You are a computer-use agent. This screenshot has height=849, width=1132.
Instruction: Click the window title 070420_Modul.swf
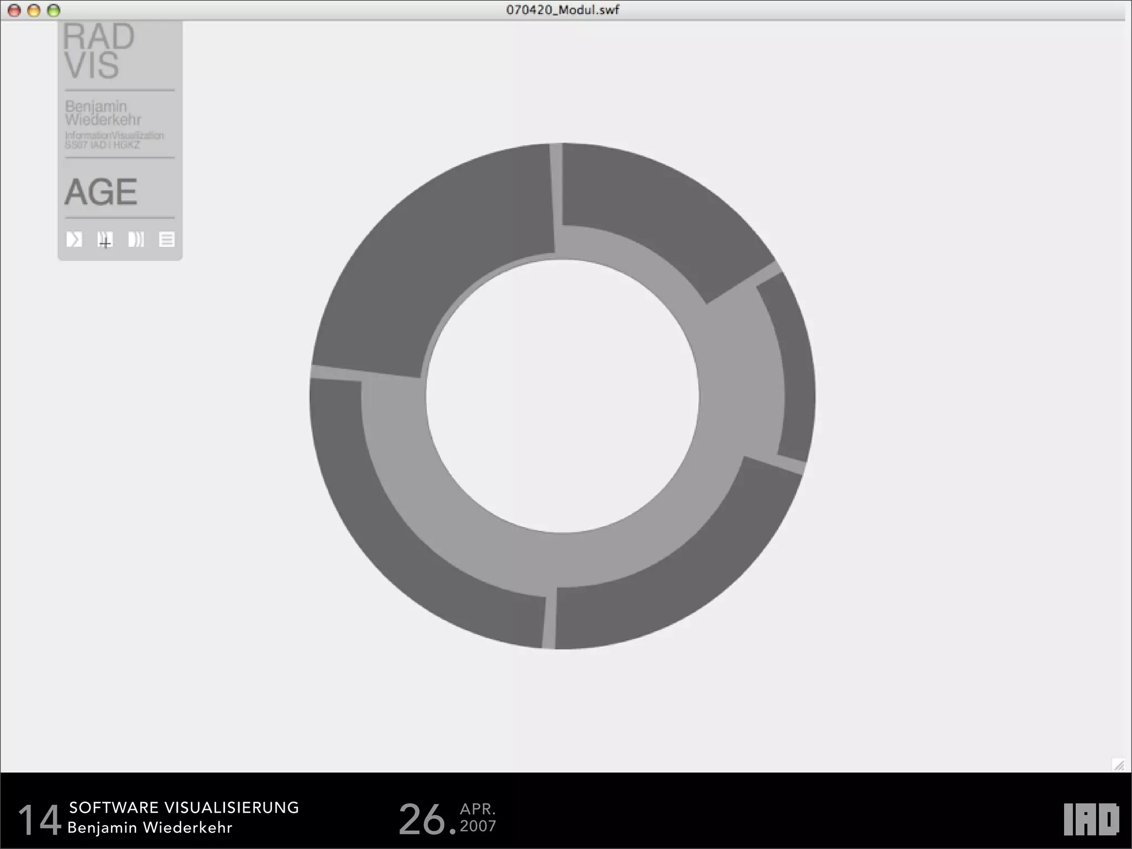[563, 10]
